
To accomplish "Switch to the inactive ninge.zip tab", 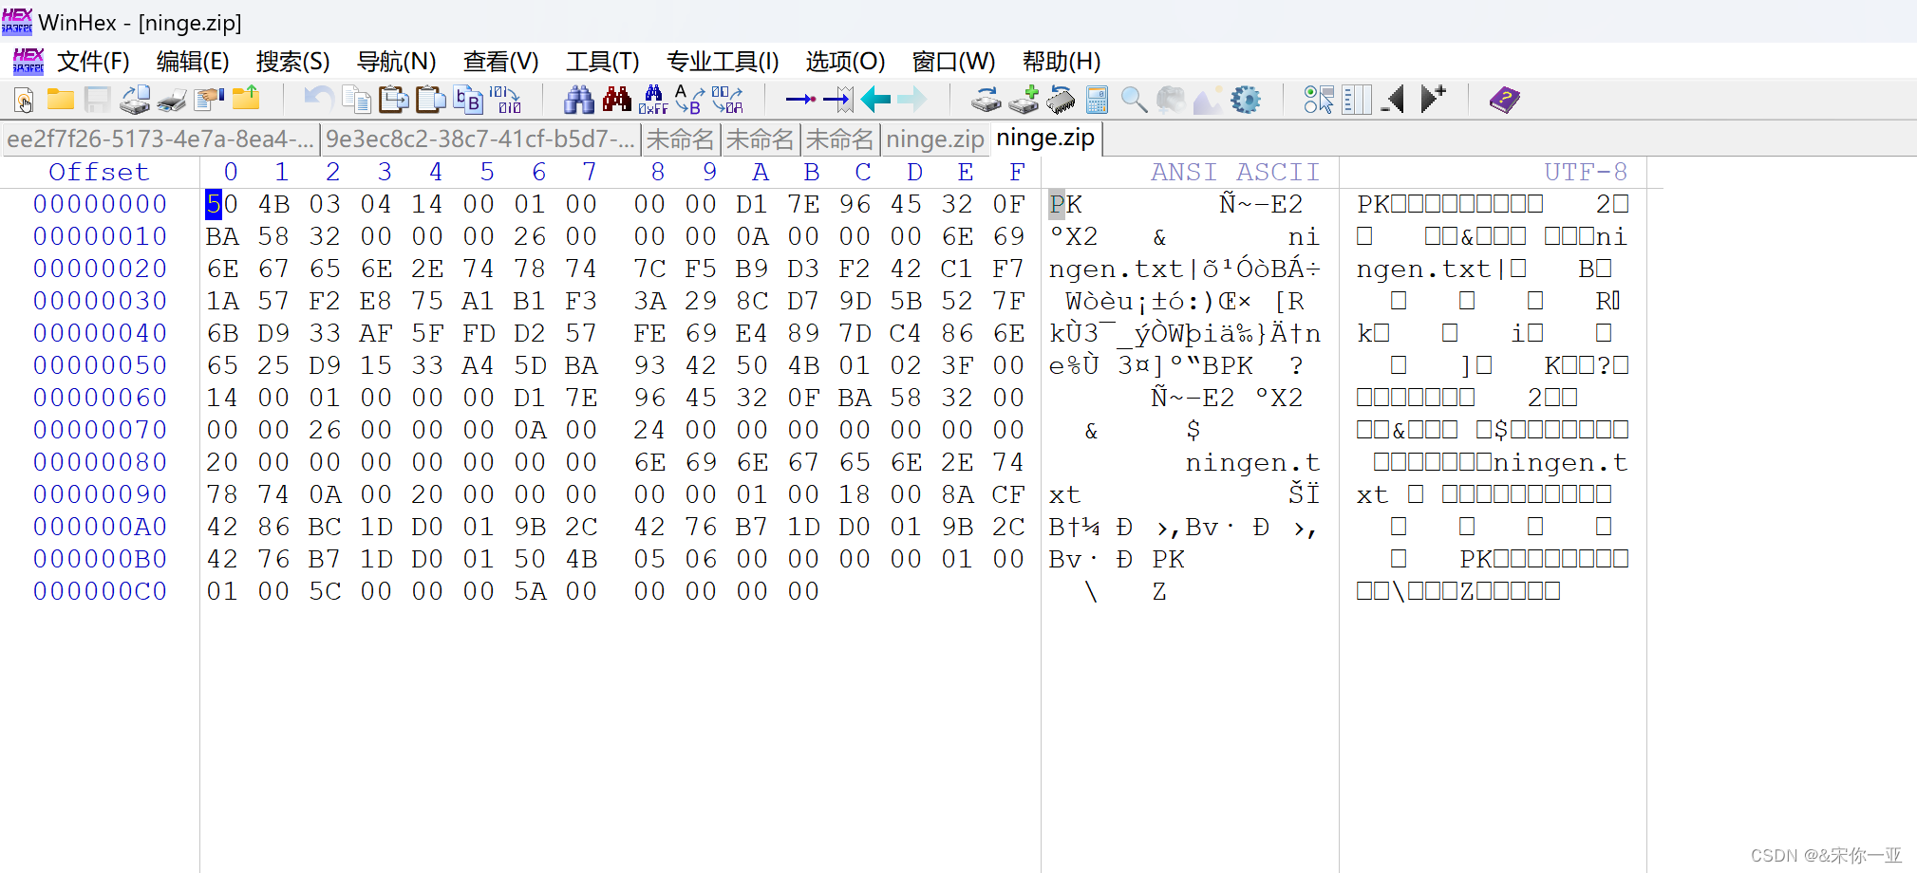I will [x=935, y=139].
